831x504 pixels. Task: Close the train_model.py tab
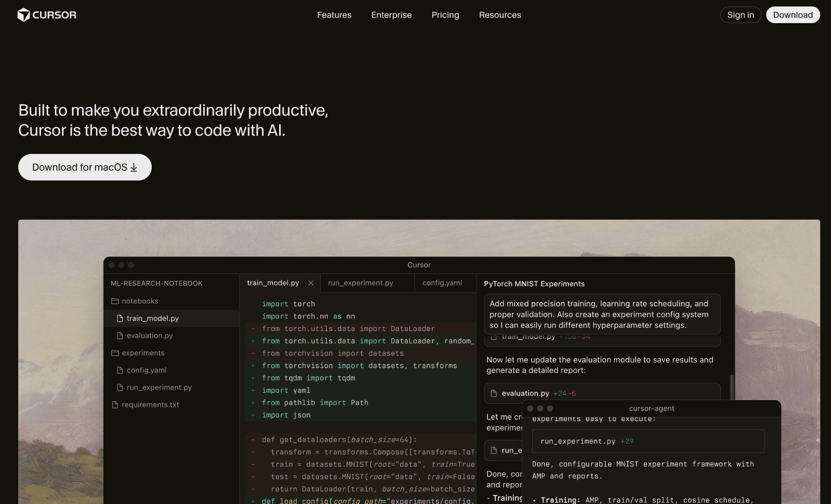[311, 283]
